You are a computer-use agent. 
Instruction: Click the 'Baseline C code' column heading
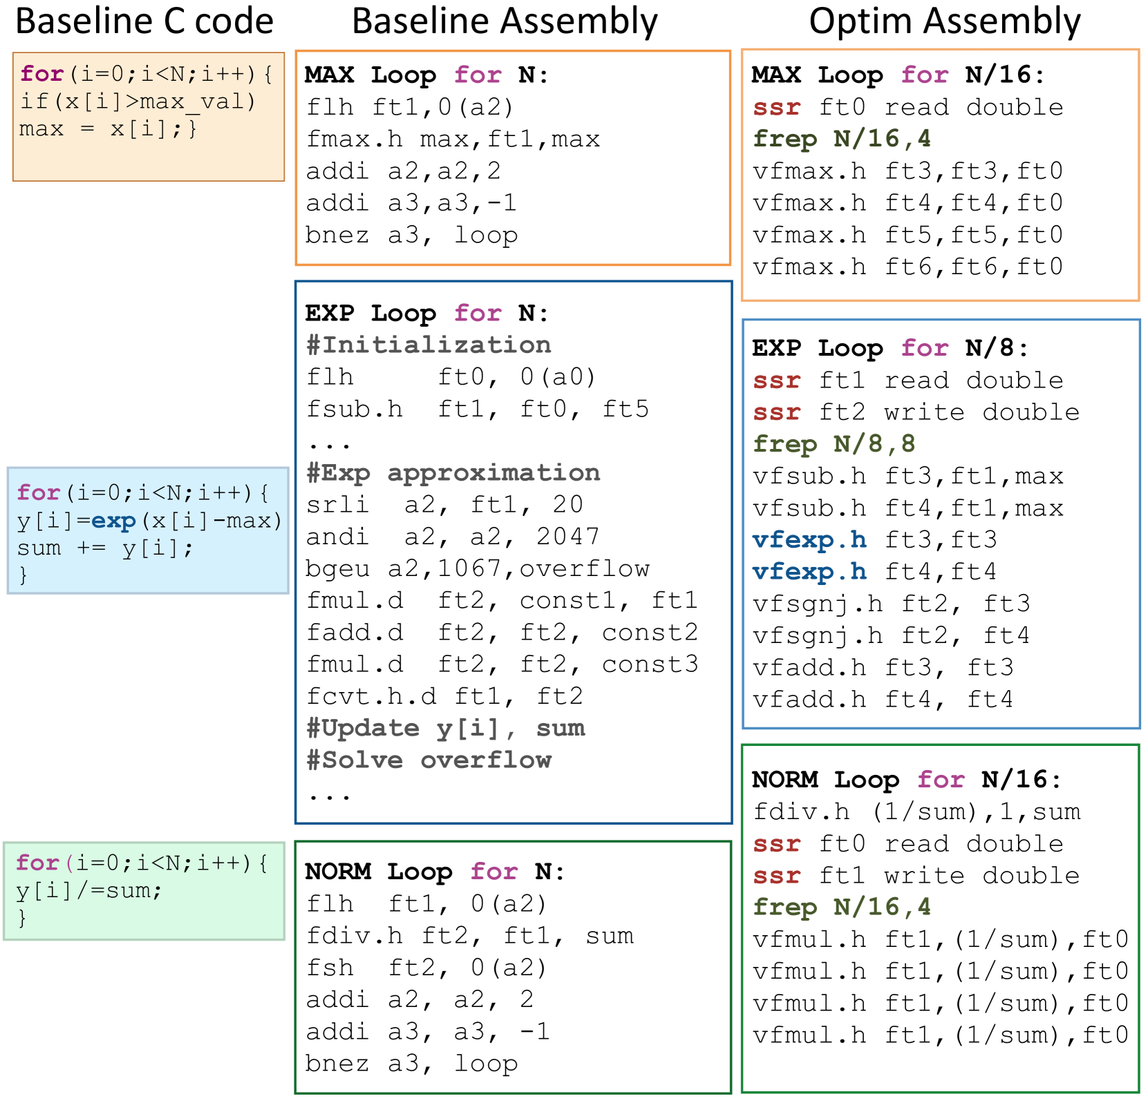click(144, 21)
